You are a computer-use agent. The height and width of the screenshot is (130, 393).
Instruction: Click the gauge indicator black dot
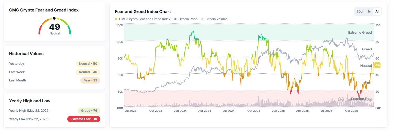pos(54,18)
